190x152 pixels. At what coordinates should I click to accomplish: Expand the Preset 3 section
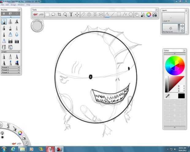pos(10,73)
